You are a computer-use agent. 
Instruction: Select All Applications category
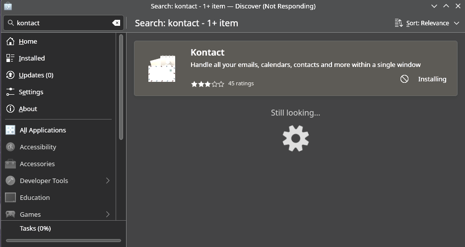coord(43,130)
